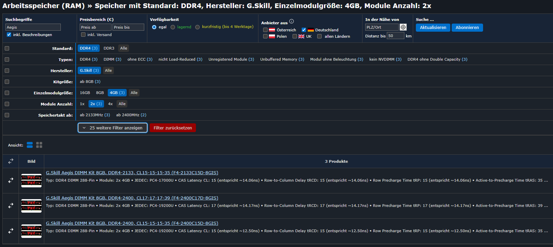Open thumbnail of F4-2400C15D-8GIS kit

31,231
